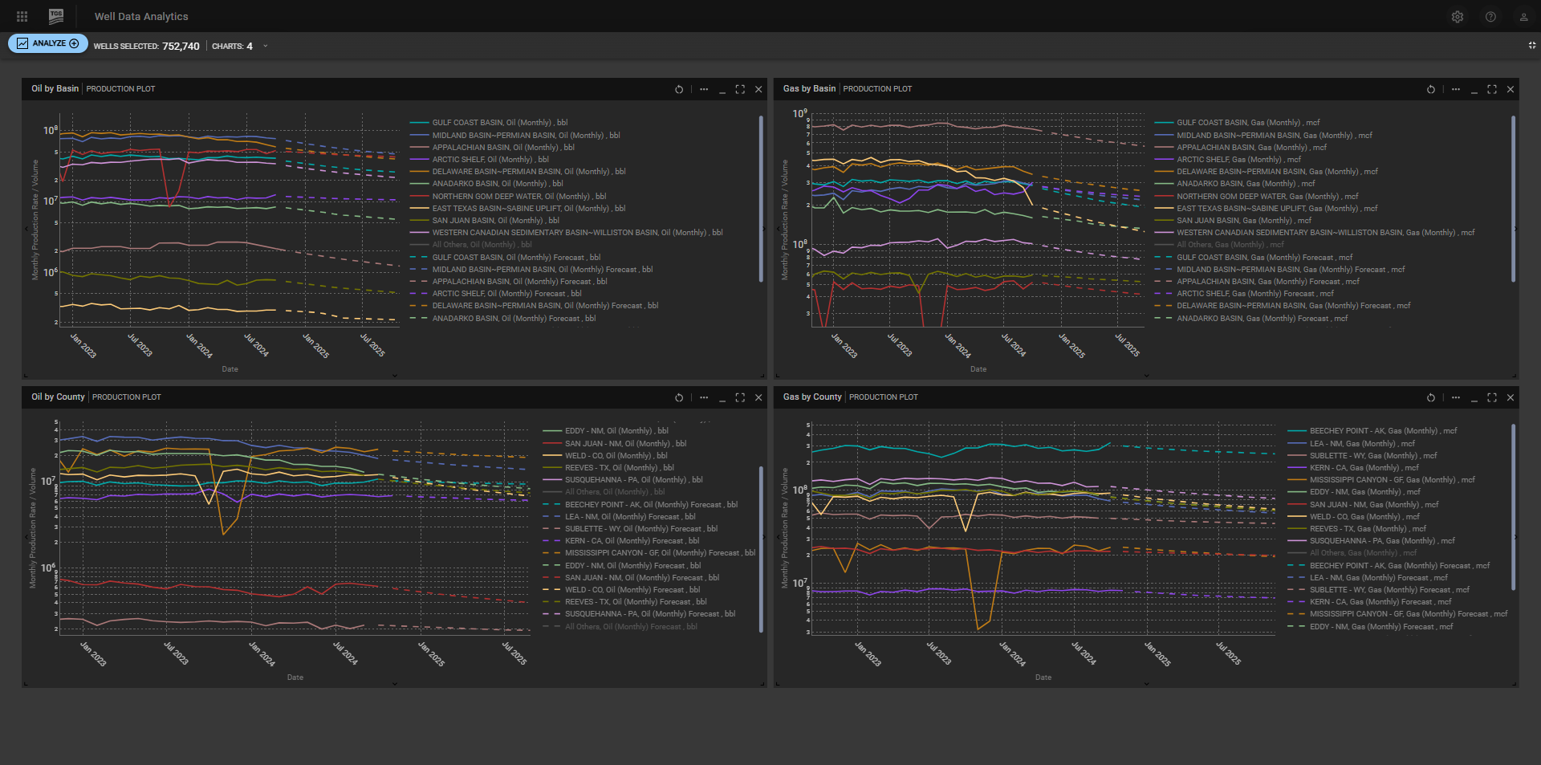This screenshot has width=1541, height=765.
Task: Collapse Oil by Basin legend with side arrow
Action: tap(763, 229)
